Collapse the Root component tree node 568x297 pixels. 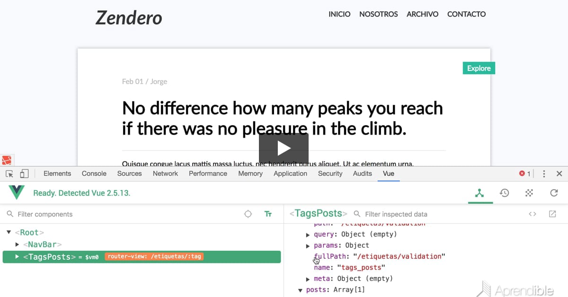pos(9,232)
